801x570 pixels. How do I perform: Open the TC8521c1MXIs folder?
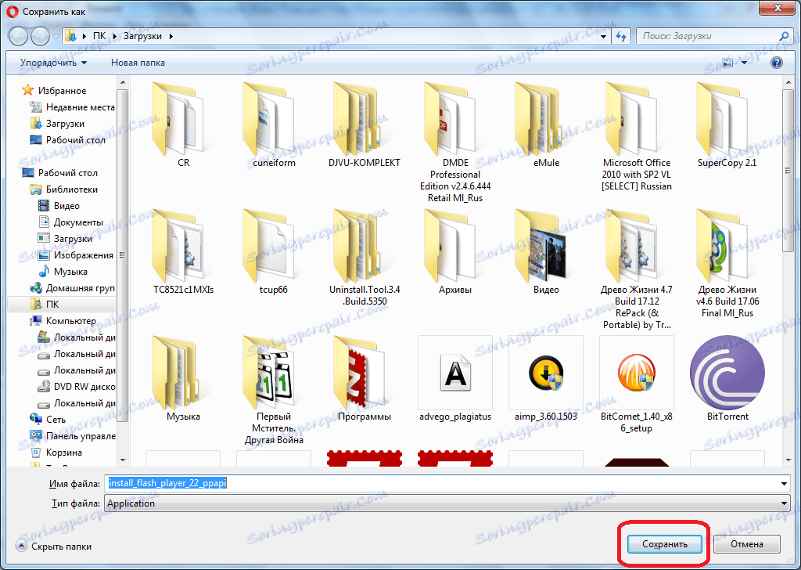coord(183,251)
